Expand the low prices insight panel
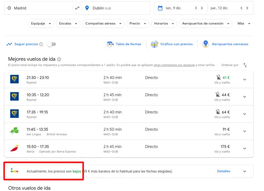The image size is (264, 191). (x=244, y=171)
